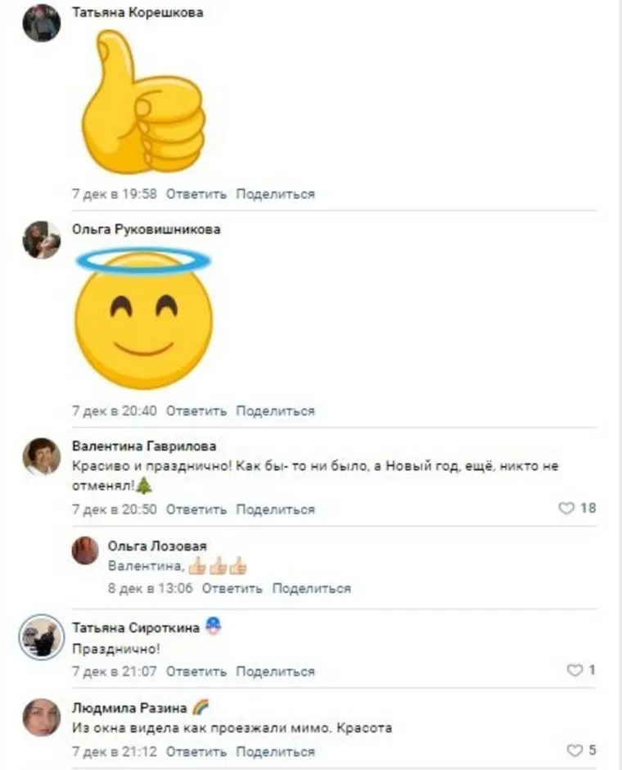Reply to Валентина Гаврилова's 20:50 comment
This screenshot has height=770, width=622.
[x=196, y=510]
